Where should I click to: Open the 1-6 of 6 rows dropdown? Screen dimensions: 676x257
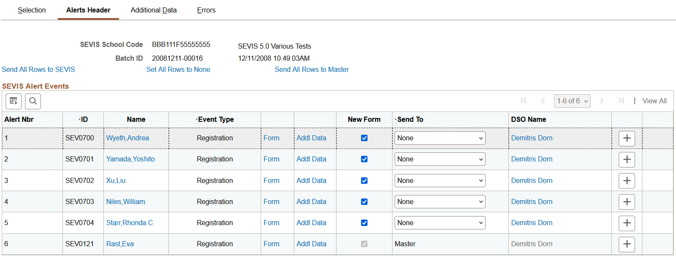[572, 101]
